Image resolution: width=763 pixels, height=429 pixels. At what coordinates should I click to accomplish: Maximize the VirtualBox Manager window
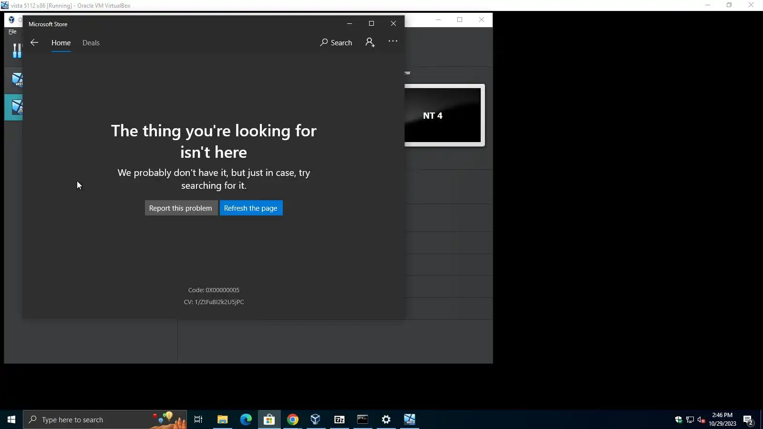pos(460,20)
